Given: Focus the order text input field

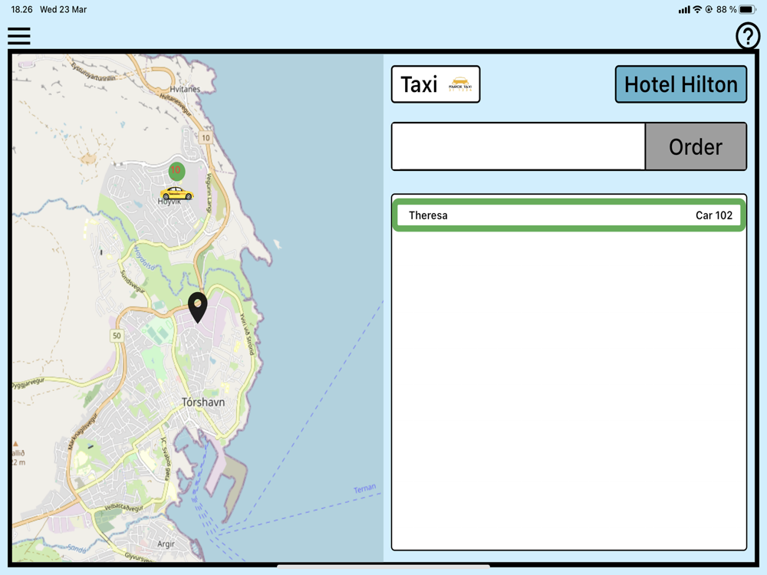Looking at the screenshot, I should coord(518,146).
